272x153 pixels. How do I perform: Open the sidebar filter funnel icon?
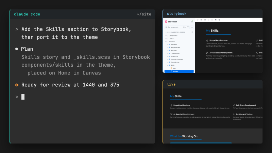[x=188, y=27]
